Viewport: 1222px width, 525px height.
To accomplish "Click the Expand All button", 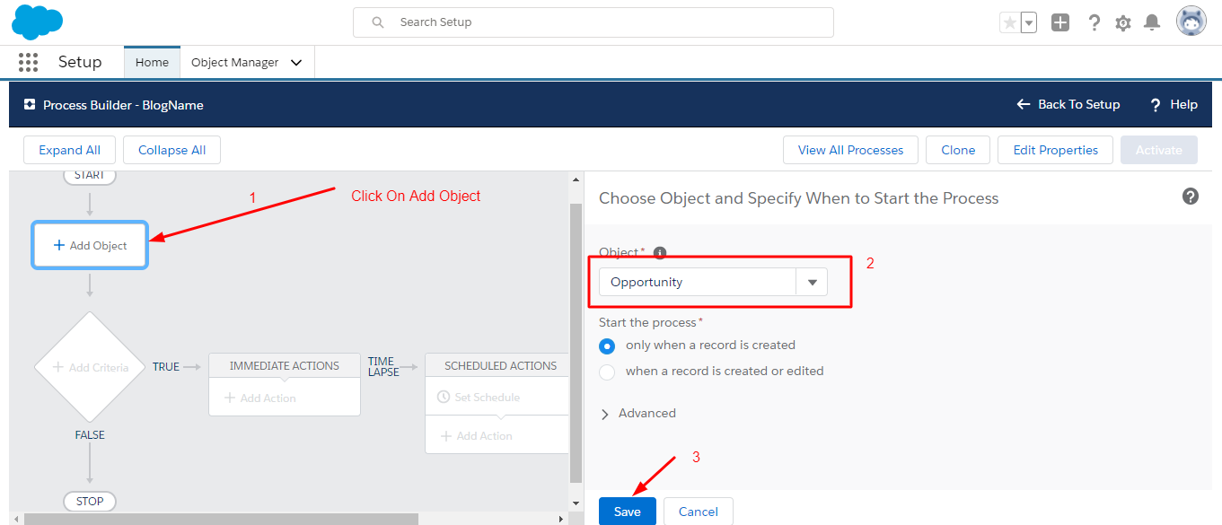I will click(70, 150).
